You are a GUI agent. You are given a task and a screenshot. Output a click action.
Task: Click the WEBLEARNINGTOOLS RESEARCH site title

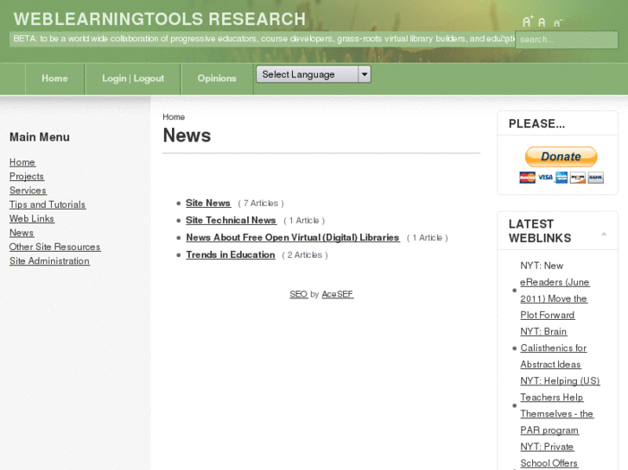click(x=160, y=19)
